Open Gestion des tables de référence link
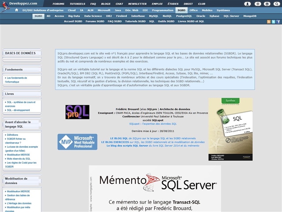282x212 pixels. point(17,197)
